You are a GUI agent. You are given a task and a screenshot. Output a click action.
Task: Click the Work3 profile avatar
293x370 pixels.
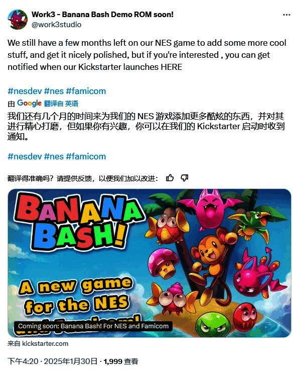click(18, 19)
